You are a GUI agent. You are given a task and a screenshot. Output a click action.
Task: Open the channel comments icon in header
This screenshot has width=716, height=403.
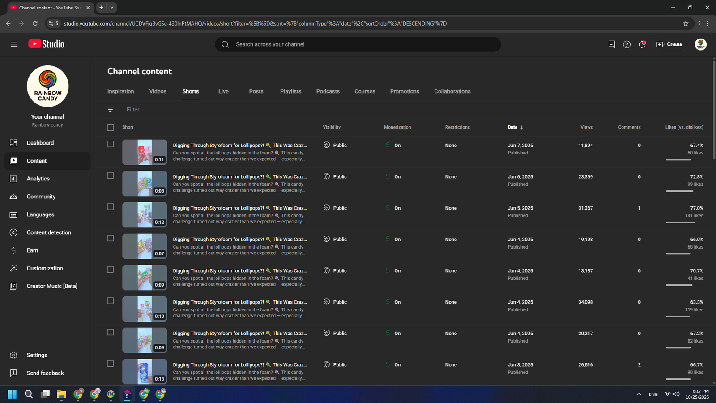click(x=612, y=44)
